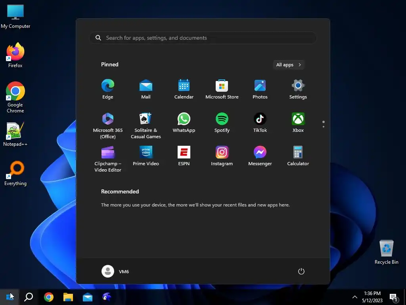
Task: Open WhatsApp
Action: coord(184,122)
